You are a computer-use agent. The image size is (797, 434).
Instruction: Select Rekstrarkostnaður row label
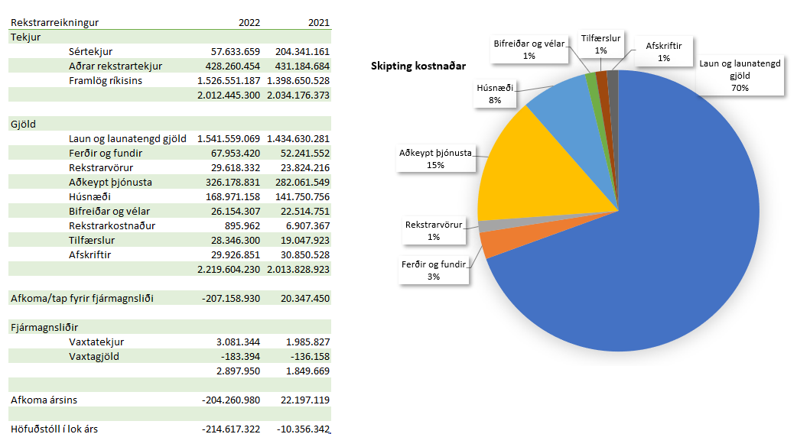(x=112, y=226)
